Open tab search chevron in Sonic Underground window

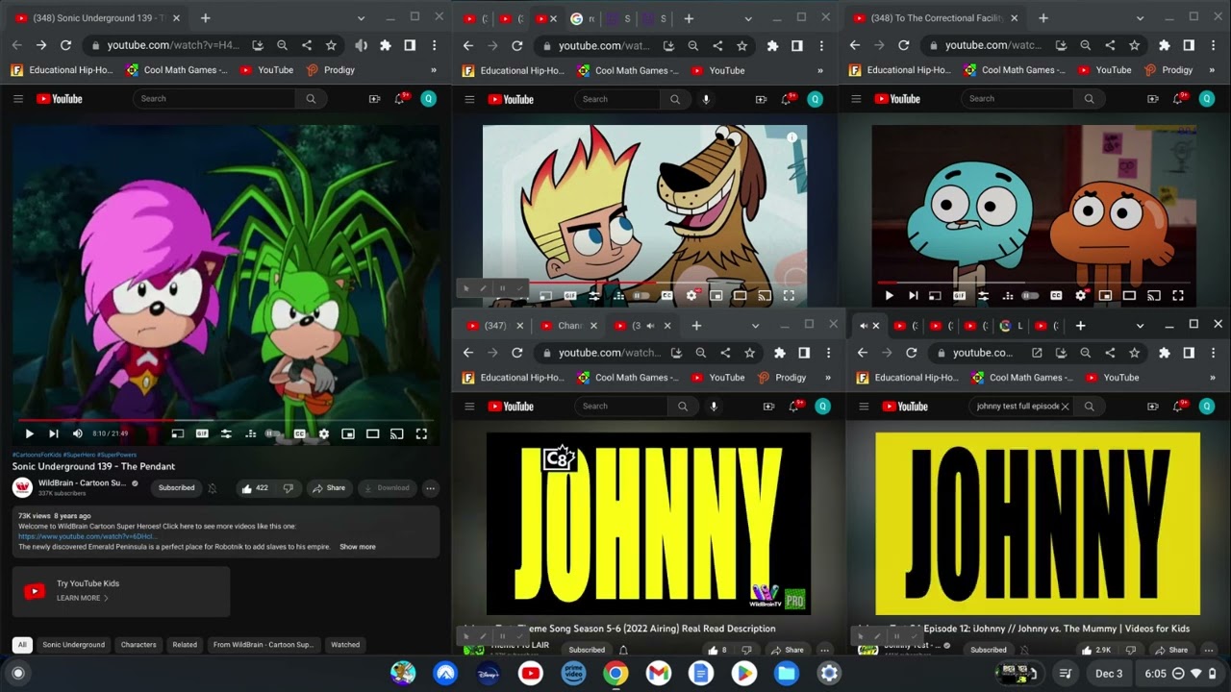361,17
